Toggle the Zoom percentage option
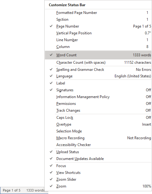This screenshot has height=194, width=152. tap(98, 186)
